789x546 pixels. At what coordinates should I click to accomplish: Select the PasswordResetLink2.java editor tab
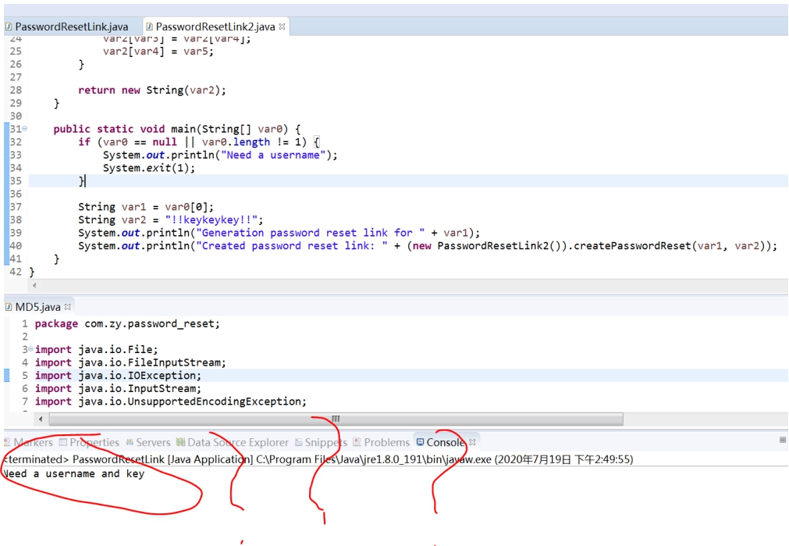[215, 27]
